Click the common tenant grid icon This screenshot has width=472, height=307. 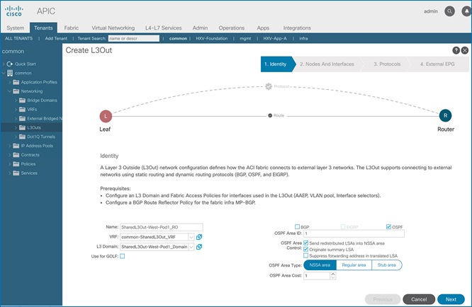(x=10, y=73)
